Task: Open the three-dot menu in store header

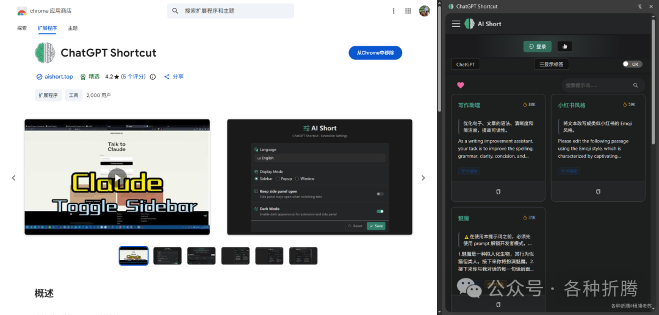Action: coord(394,11)
